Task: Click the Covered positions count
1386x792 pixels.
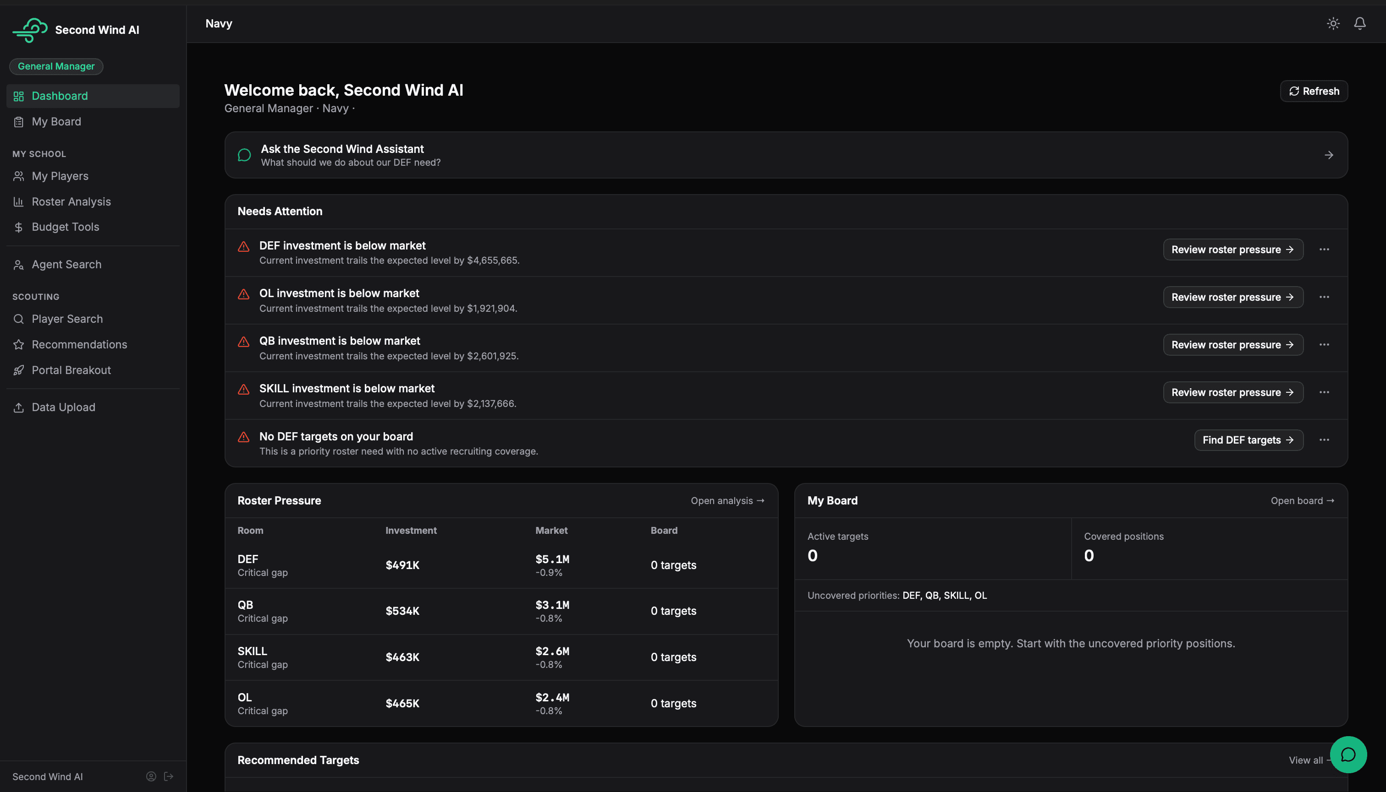Action: pyautogui.click(x=1089, y=556)
